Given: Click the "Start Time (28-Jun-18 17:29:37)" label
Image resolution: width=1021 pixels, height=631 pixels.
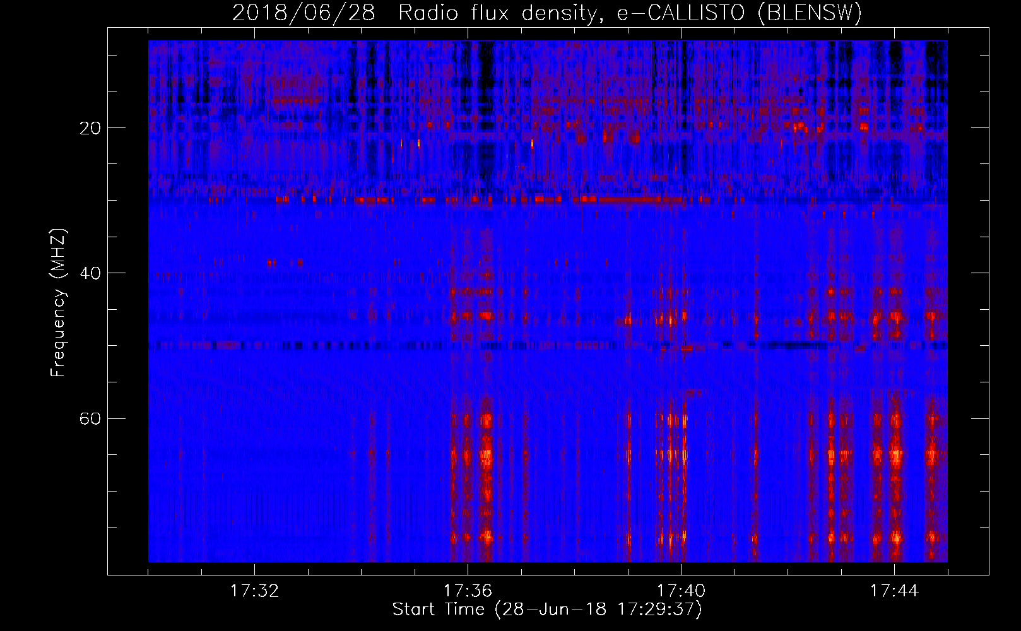Looking at the screenshot, I should pyautogui.click(x=547, y=610).
